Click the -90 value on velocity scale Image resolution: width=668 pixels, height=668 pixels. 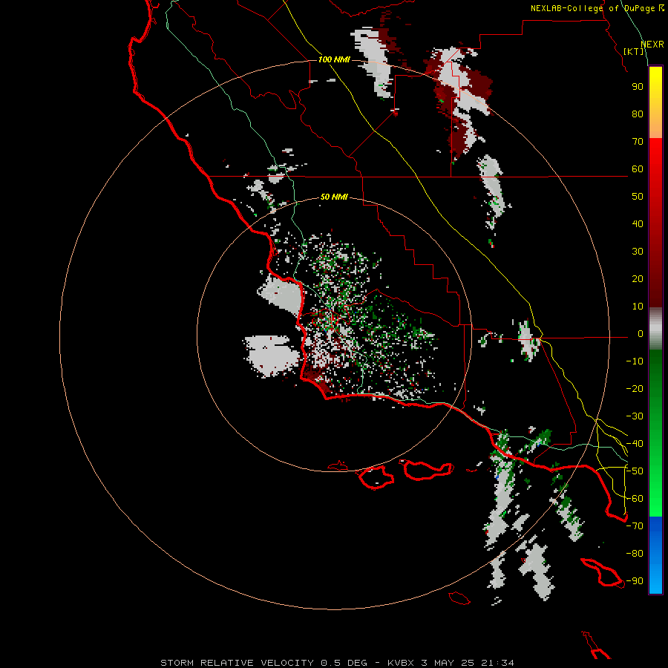point(635,581)
